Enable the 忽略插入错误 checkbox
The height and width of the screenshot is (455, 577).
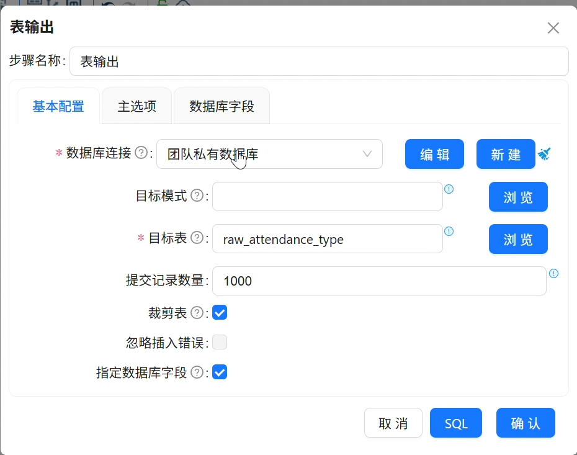[220, 343]
